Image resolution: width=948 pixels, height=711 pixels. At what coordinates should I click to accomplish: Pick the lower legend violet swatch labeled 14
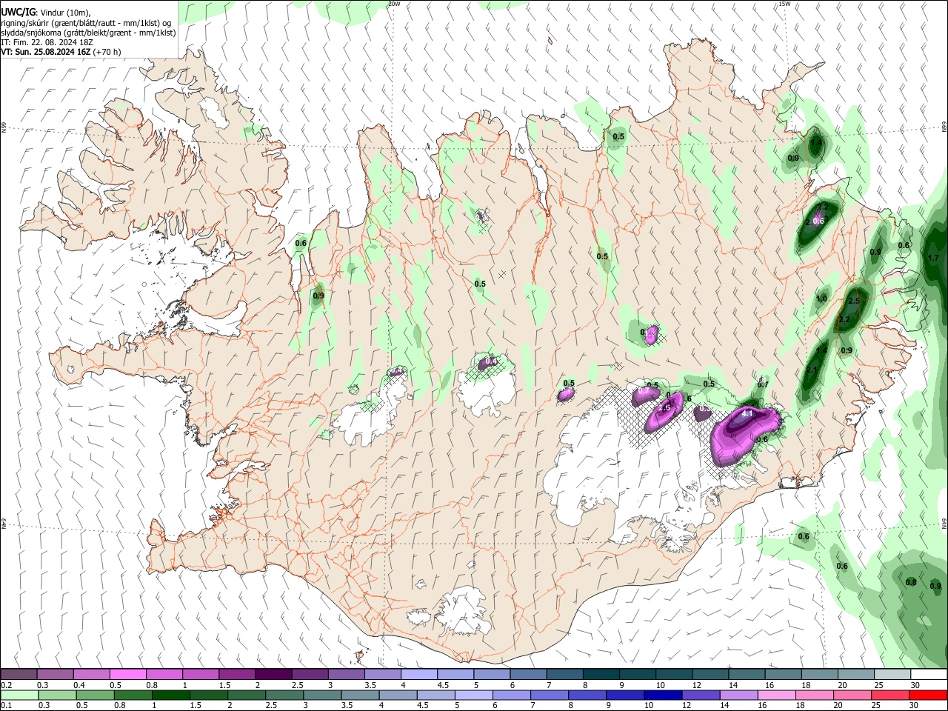(x=740, y=695)
